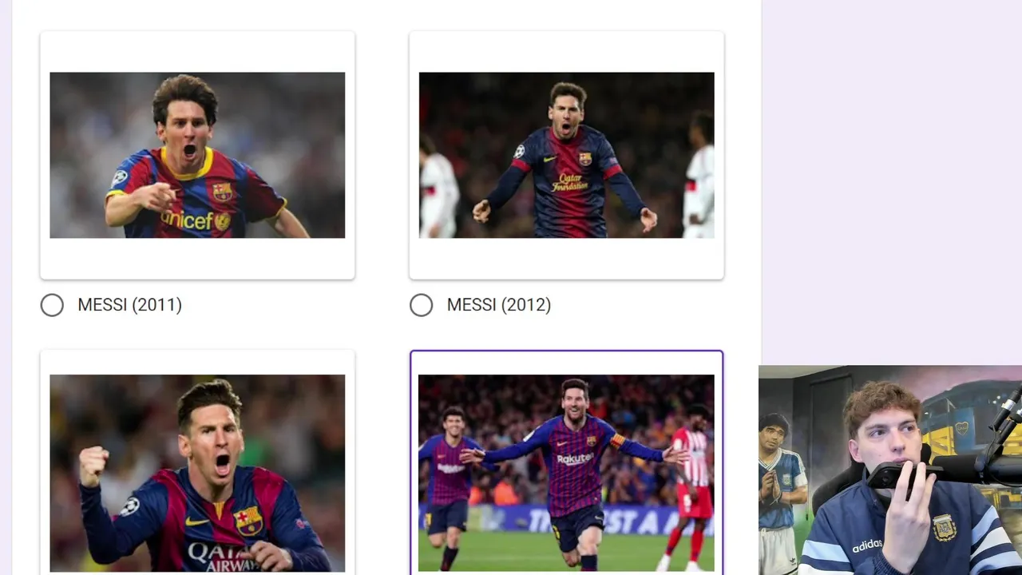1022x575 pixels.
Task: Click the blank lavender area beside the form
Action: click(891, 182)
